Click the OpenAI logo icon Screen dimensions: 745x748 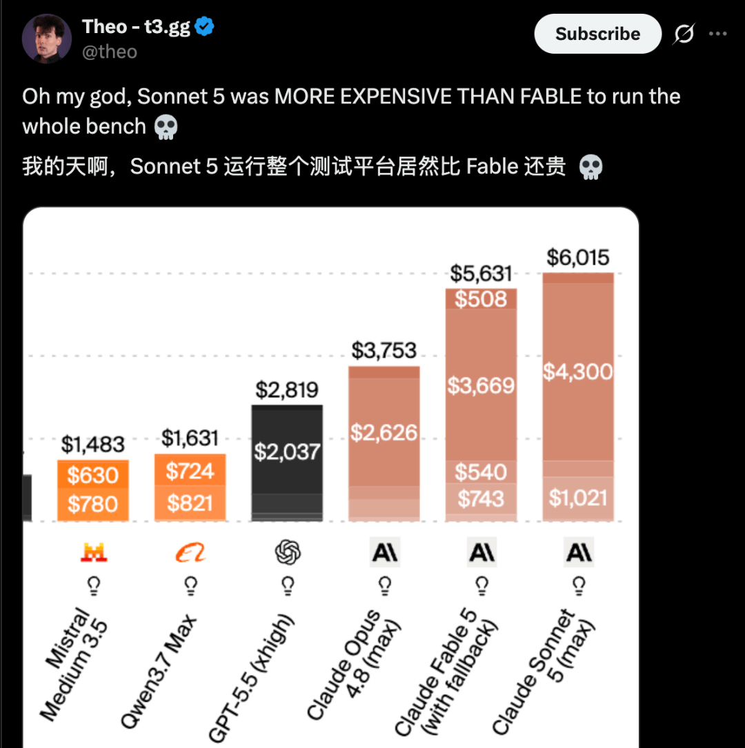tap(288, 552)
